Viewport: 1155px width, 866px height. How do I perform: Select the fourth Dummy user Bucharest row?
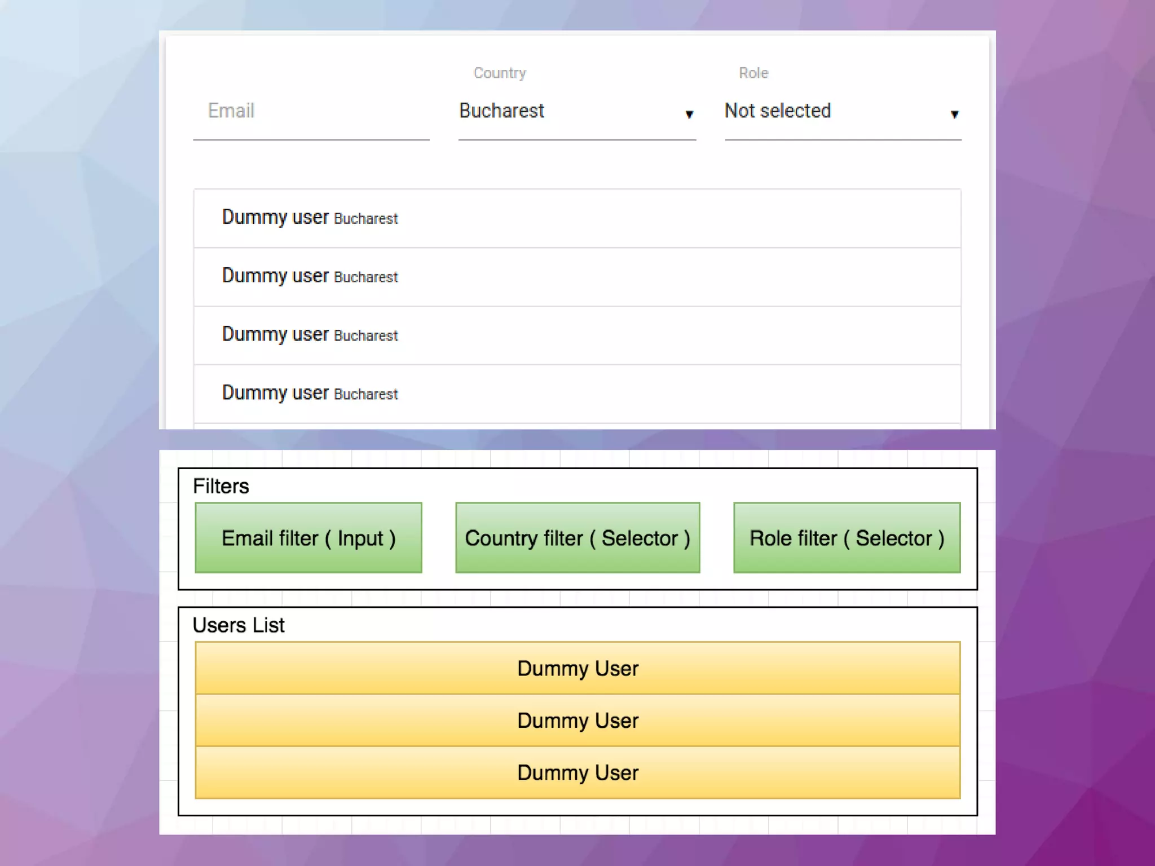click(x=577, y=394)
